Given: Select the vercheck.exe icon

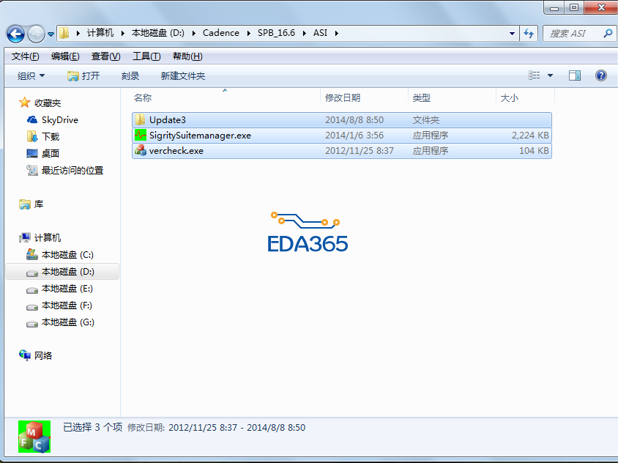Looking at the screenshot, I should coord(140,150).
